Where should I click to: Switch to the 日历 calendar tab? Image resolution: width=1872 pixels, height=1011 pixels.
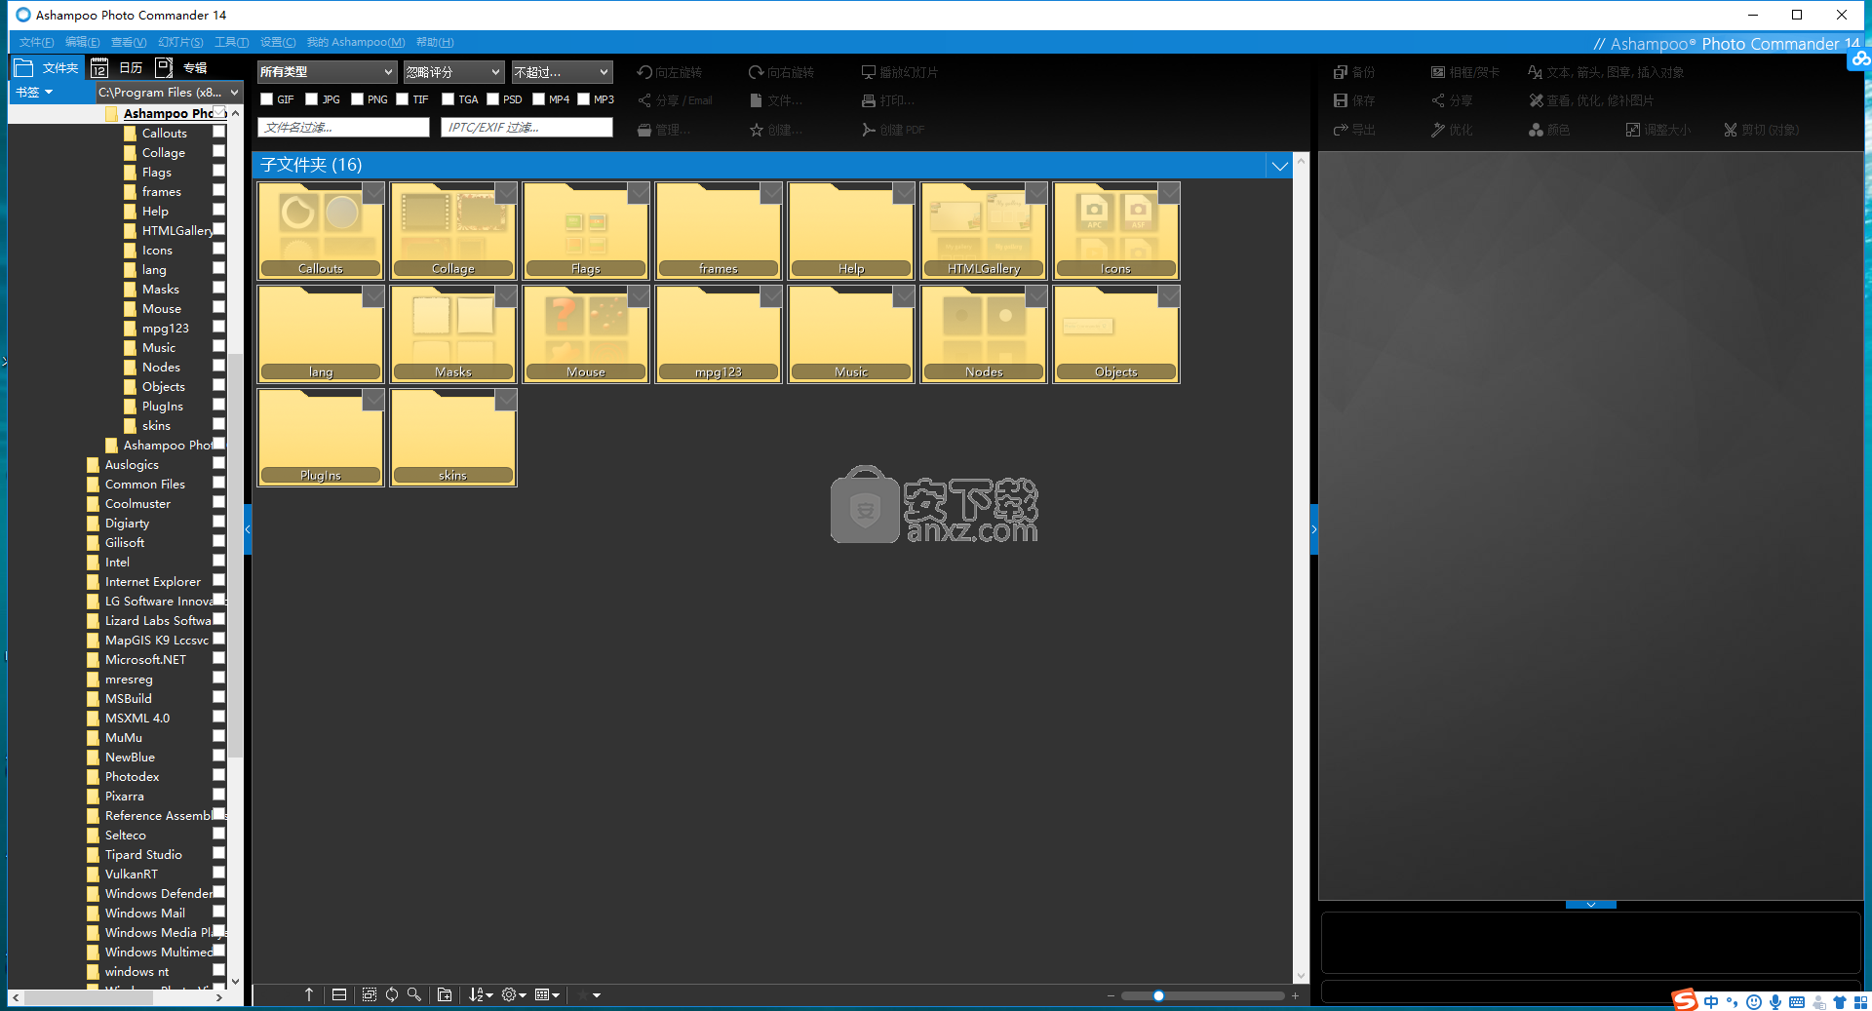(119, 67)
